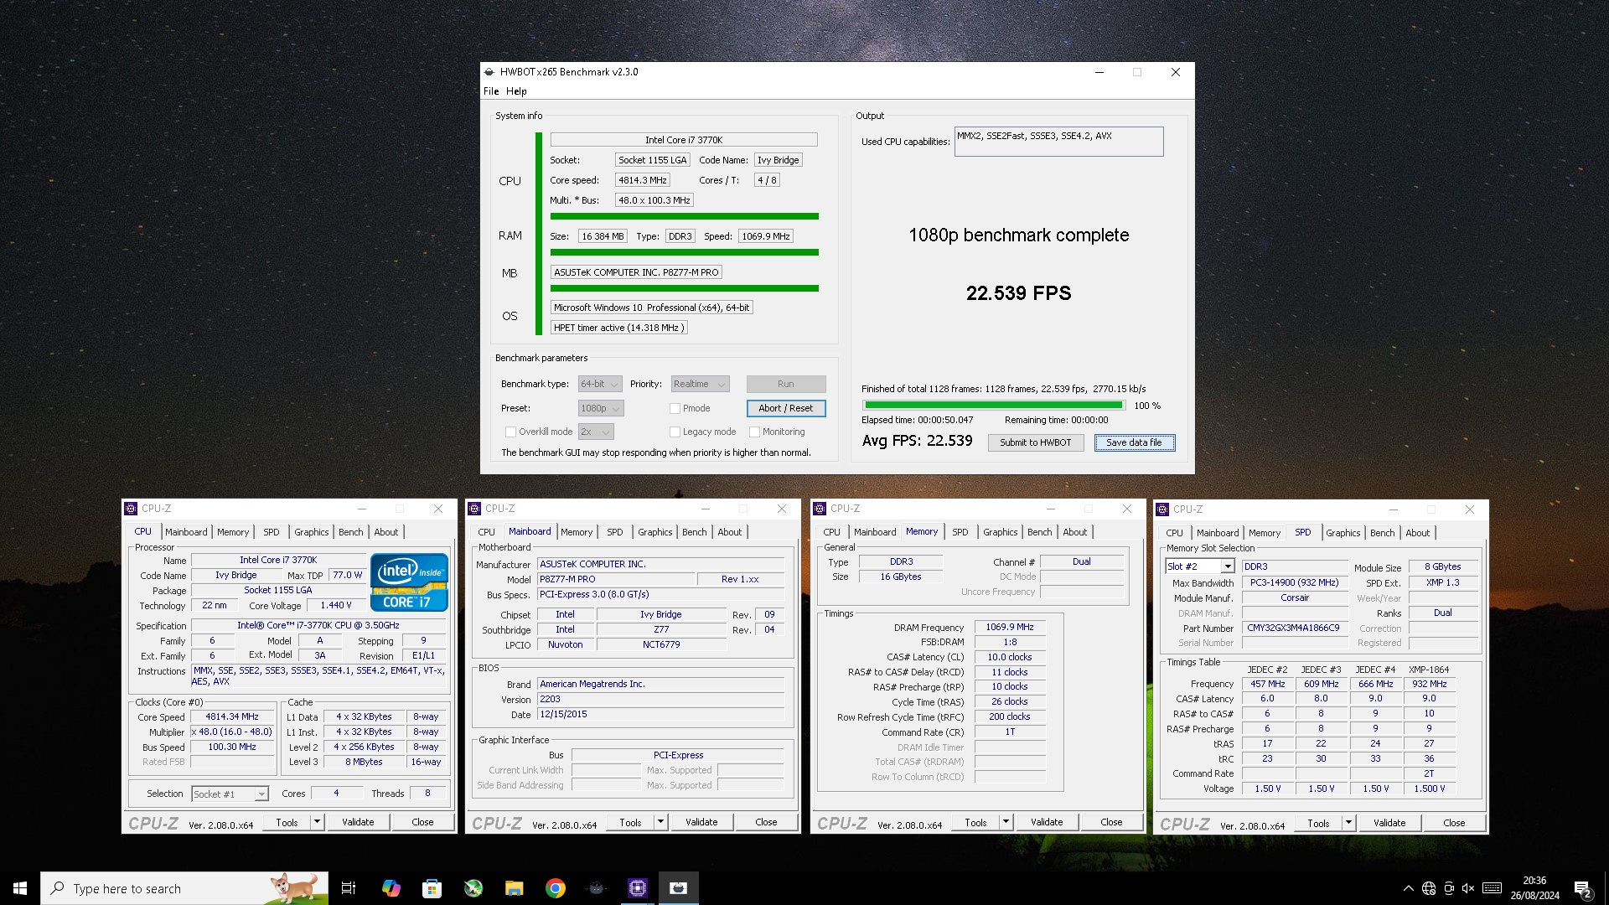This screenshot has height=905, width=1609.
Task: Open the Xbox app on the taskbar
Action: [473, 888]
